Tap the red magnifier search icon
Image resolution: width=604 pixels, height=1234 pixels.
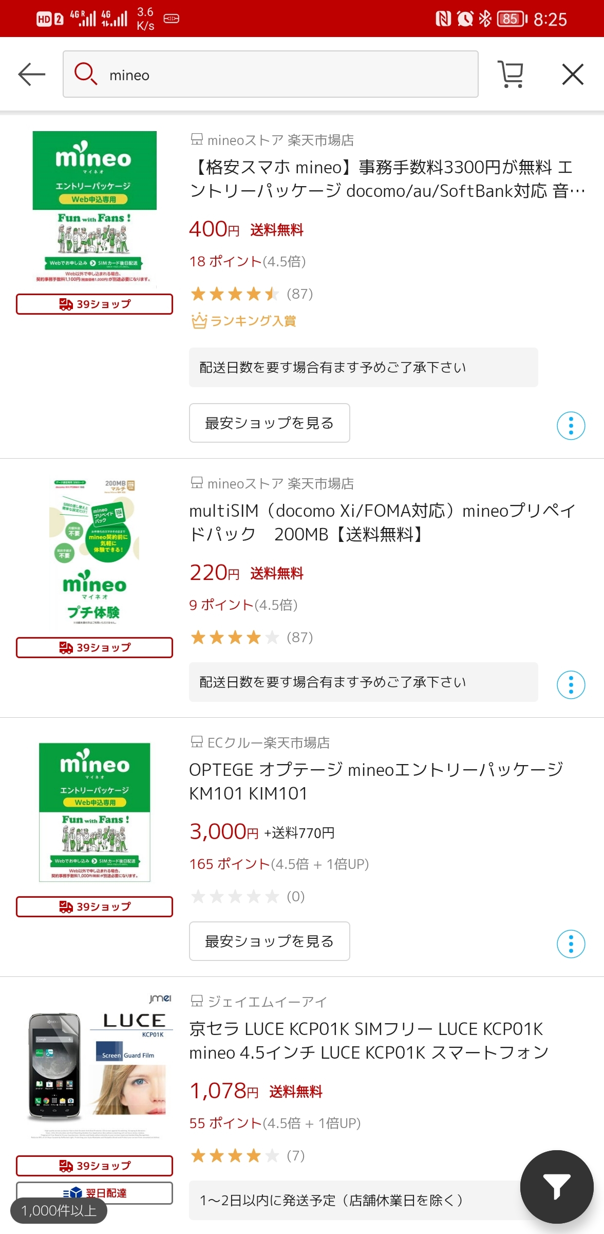pyautogui.click(x=85, y=75)
